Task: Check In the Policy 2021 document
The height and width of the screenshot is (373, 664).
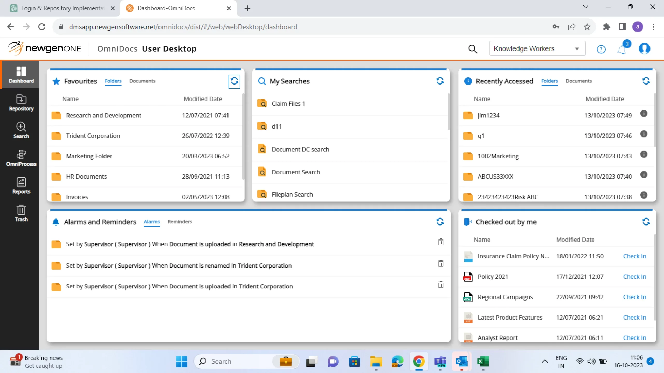Action: (x=634, y=277)
